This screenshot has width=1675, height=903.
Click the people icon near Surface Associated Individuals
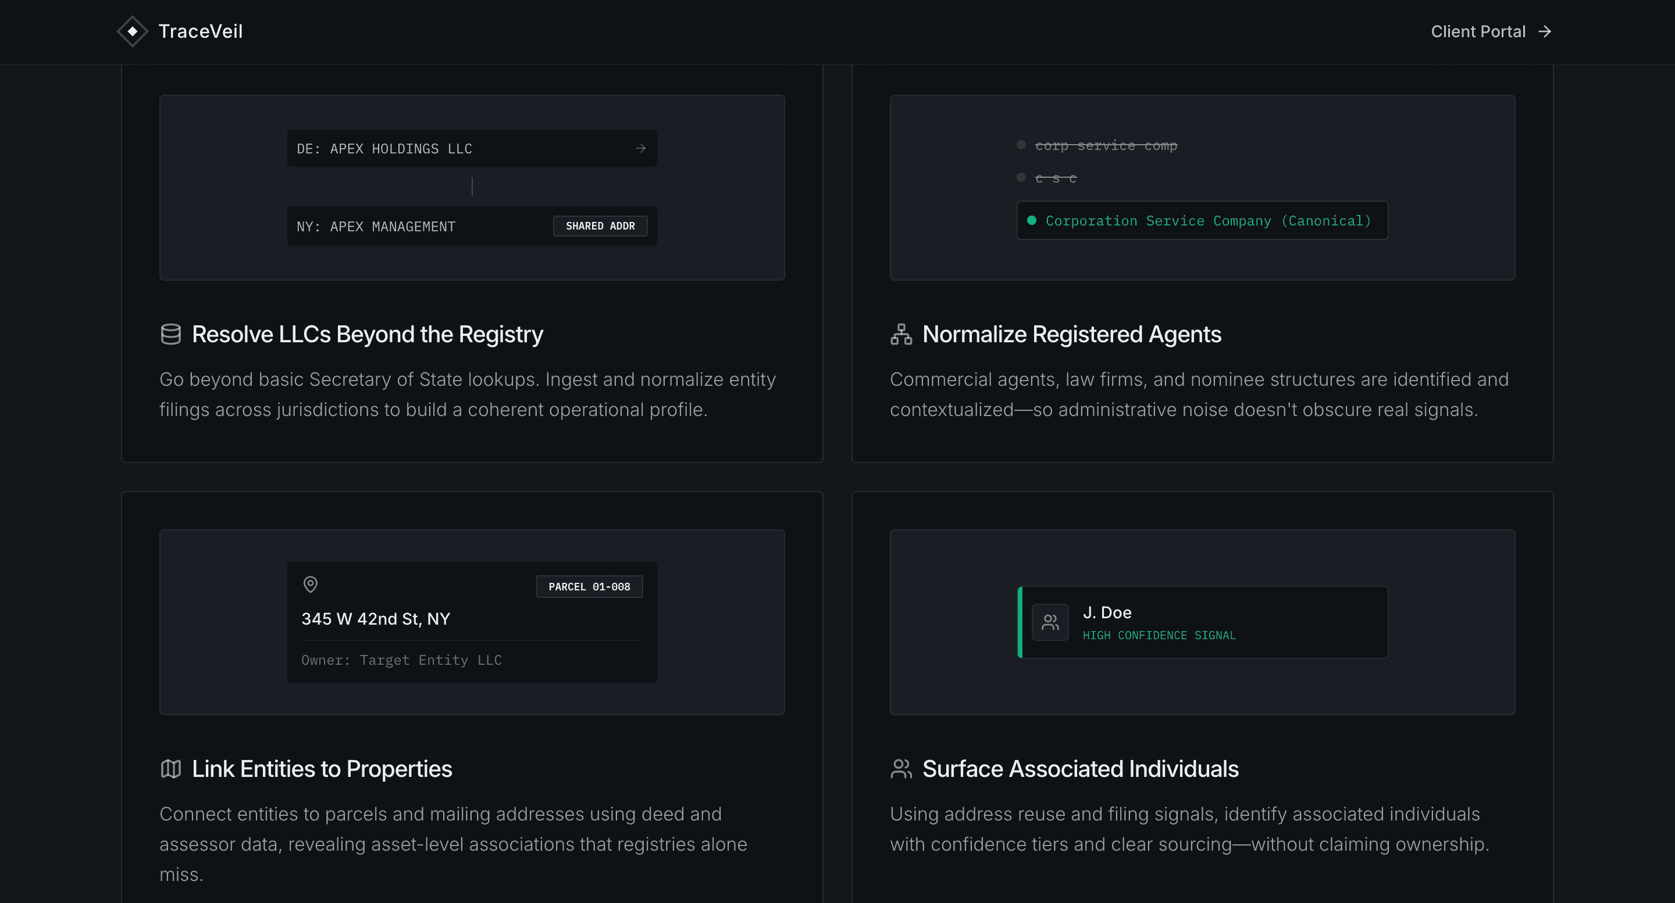pyautogui.click(x=901, y=769)
